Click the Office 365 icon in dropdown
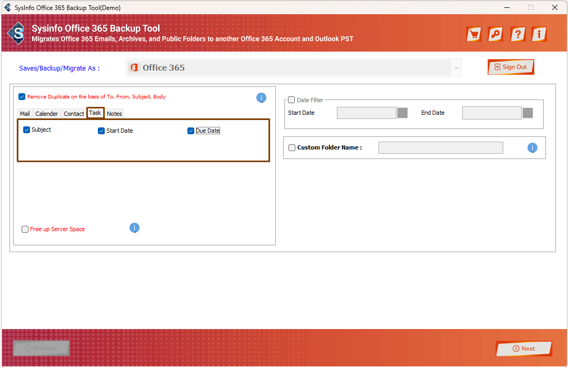The height and width of the screenshot is (368, 568). [134, 68]
